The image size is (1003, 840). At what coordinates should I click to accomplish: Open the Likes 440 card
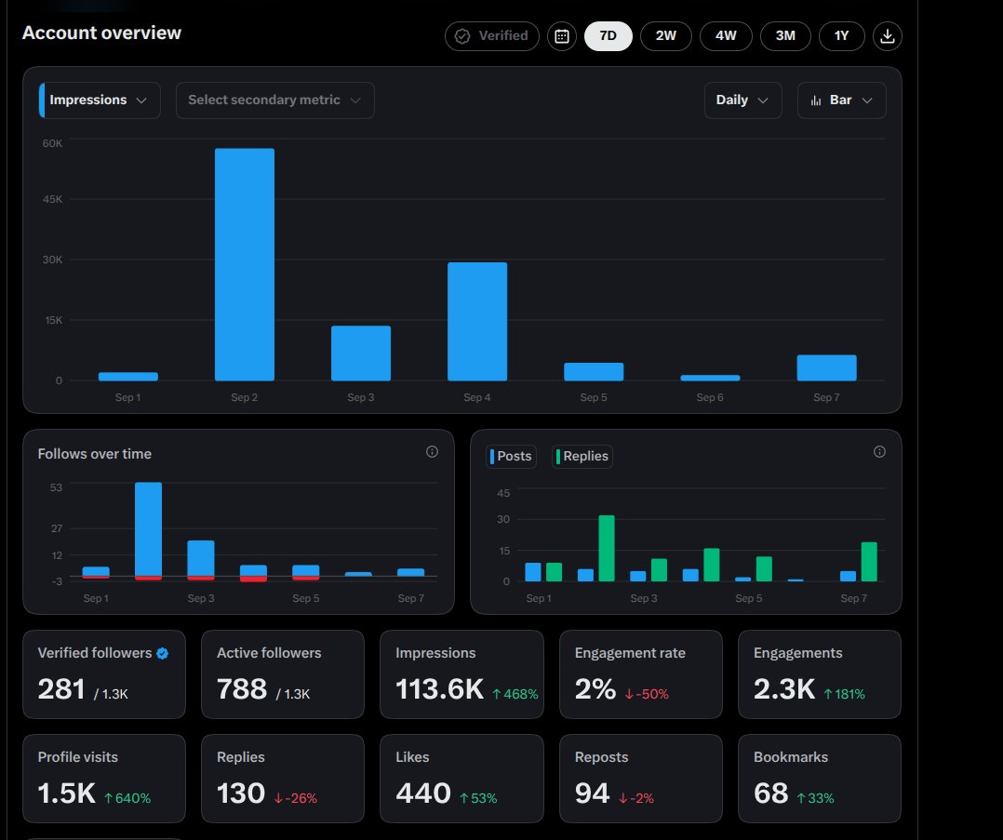[x=461, y=779]
